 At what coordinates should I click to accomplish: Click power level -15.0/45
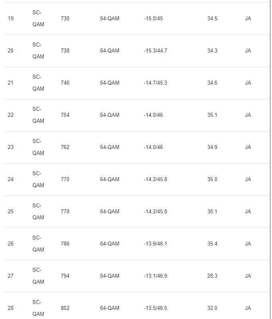153,19
